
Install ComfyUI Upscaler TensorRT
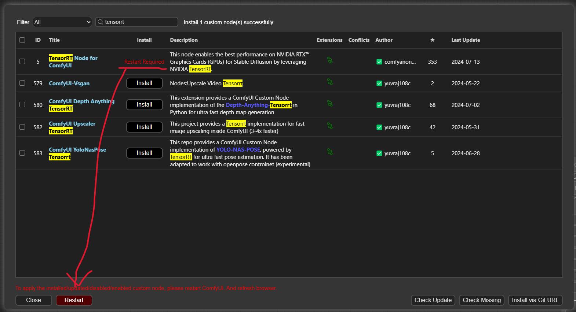point(145,127)
